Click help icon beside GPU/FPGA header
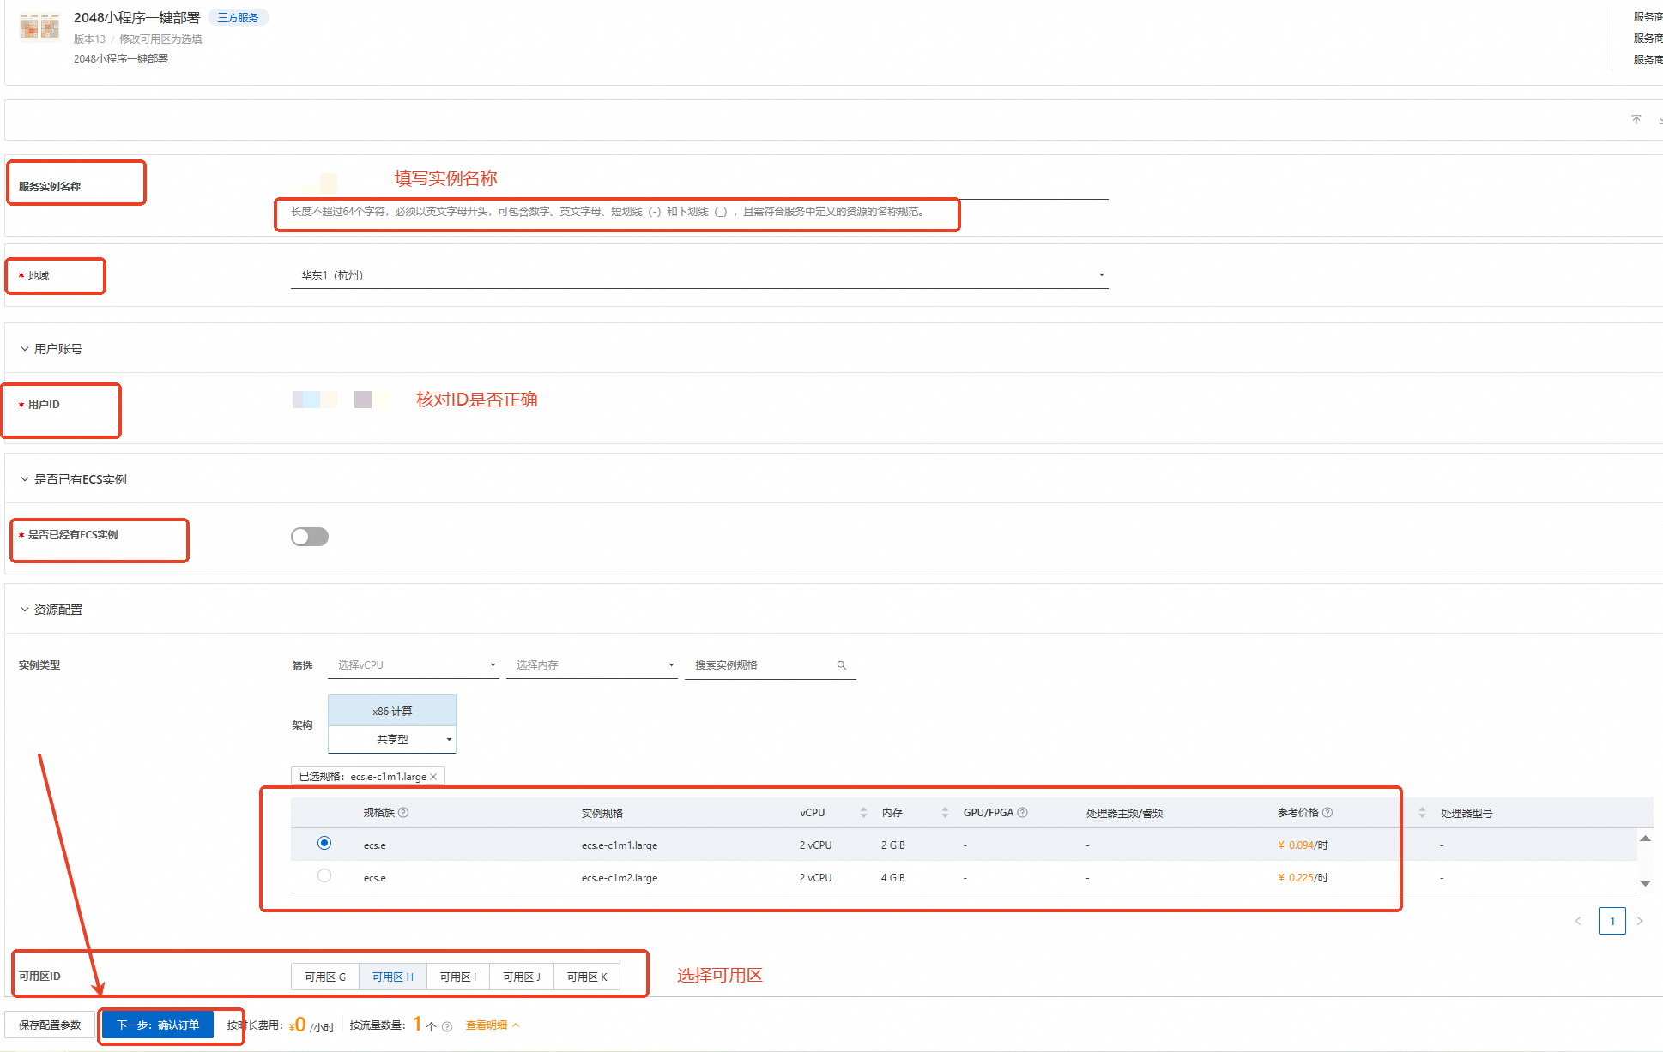The width and height of the screenshot is (1663, 1052). 1022,812
